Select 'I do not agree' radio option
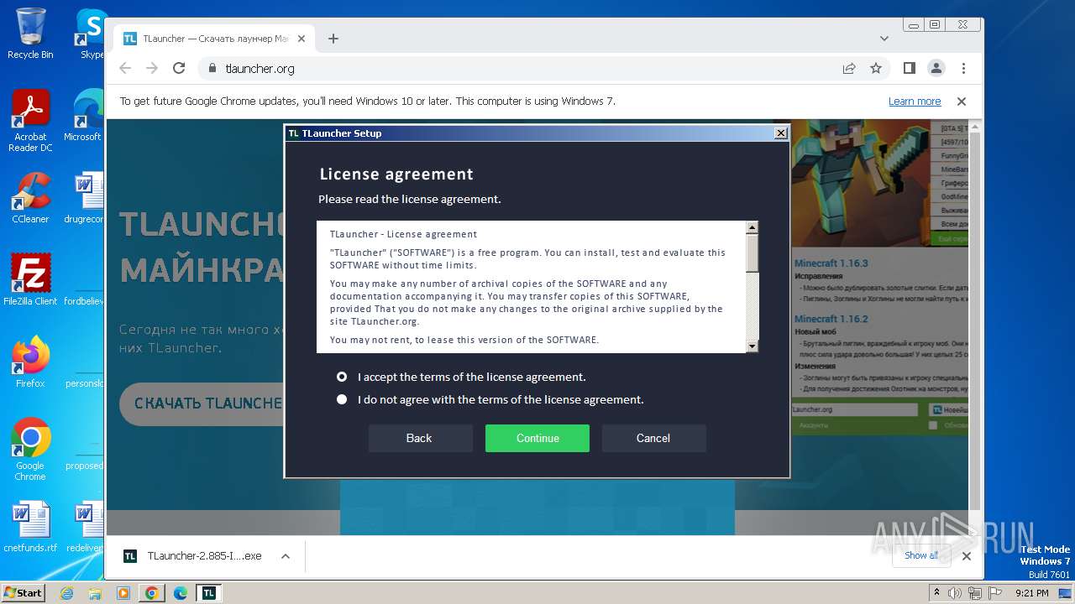Viewport: 1075px width, 604px height. 342,399
